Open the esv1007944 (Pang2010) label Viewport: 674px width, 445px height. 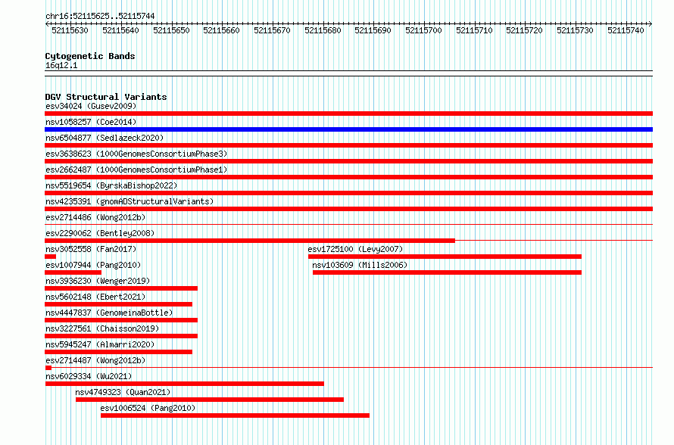(x=93, y=265)
